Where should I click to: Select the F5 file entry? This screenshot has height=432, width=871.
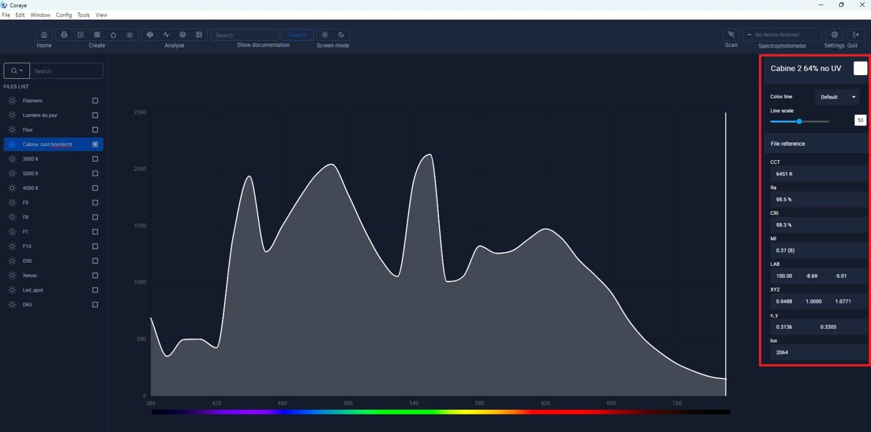53,203
